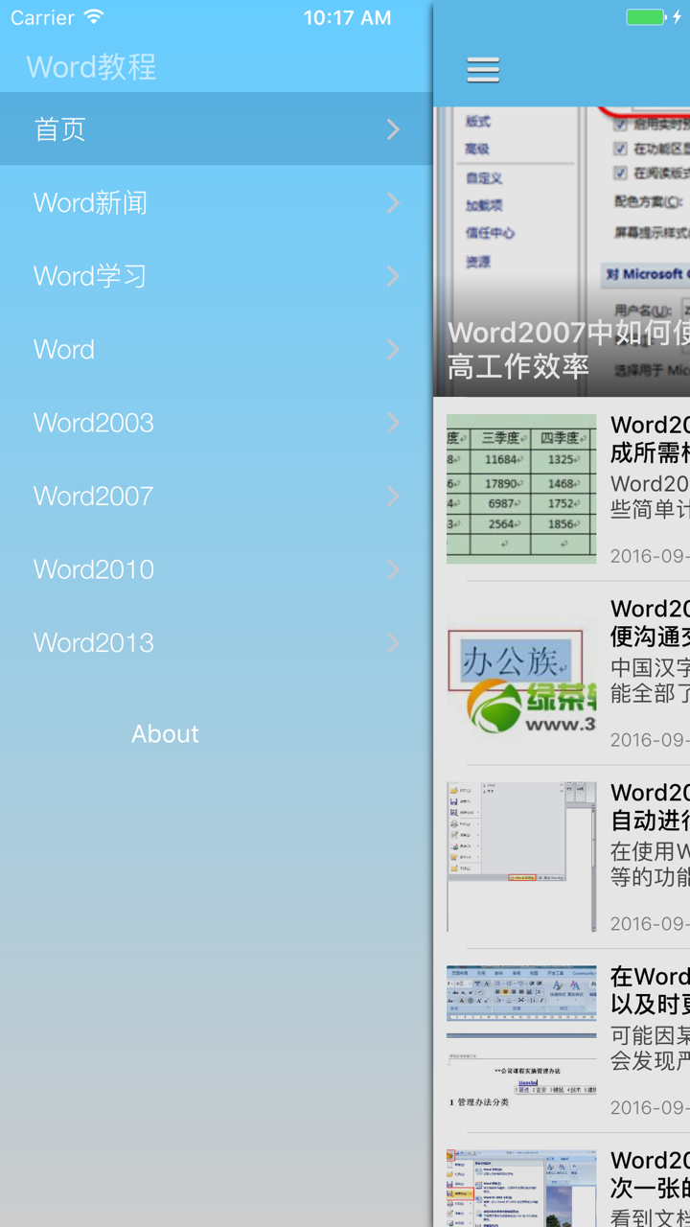Open the ribbon document screenshot thumbnail

pos(521,1041)
